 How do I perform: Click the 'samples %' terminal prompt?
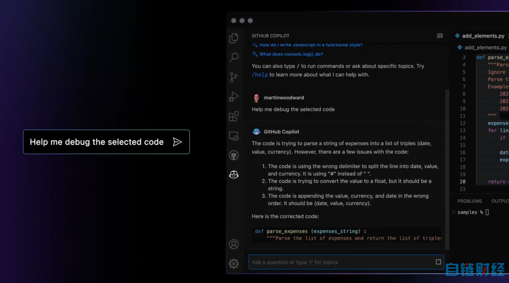(470, 212)
